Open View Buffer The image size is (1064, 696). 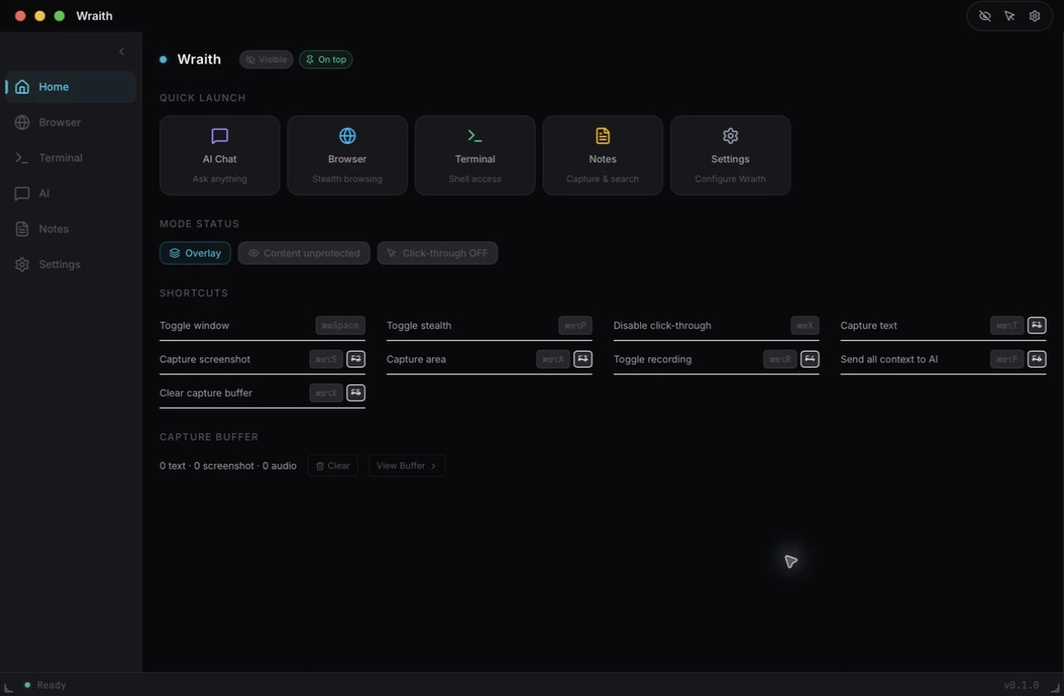(407, 466)
